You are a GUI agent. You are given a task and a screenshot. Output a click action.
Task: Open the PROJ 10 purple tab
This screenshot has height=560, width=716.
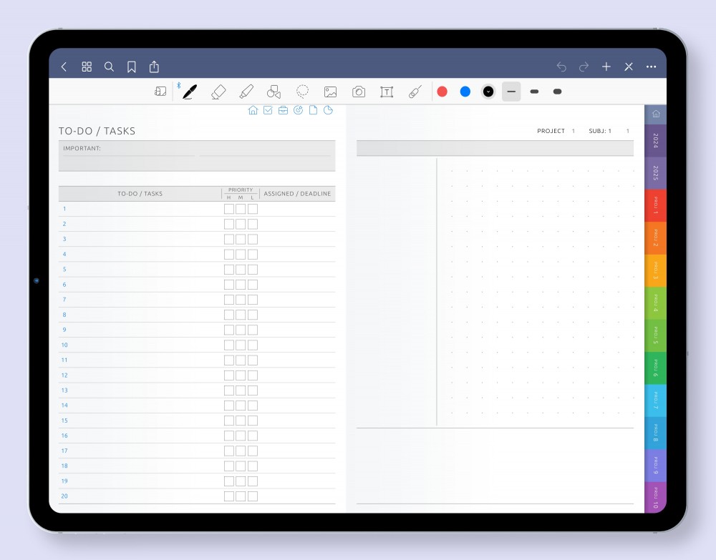click(x=656, y=498)
